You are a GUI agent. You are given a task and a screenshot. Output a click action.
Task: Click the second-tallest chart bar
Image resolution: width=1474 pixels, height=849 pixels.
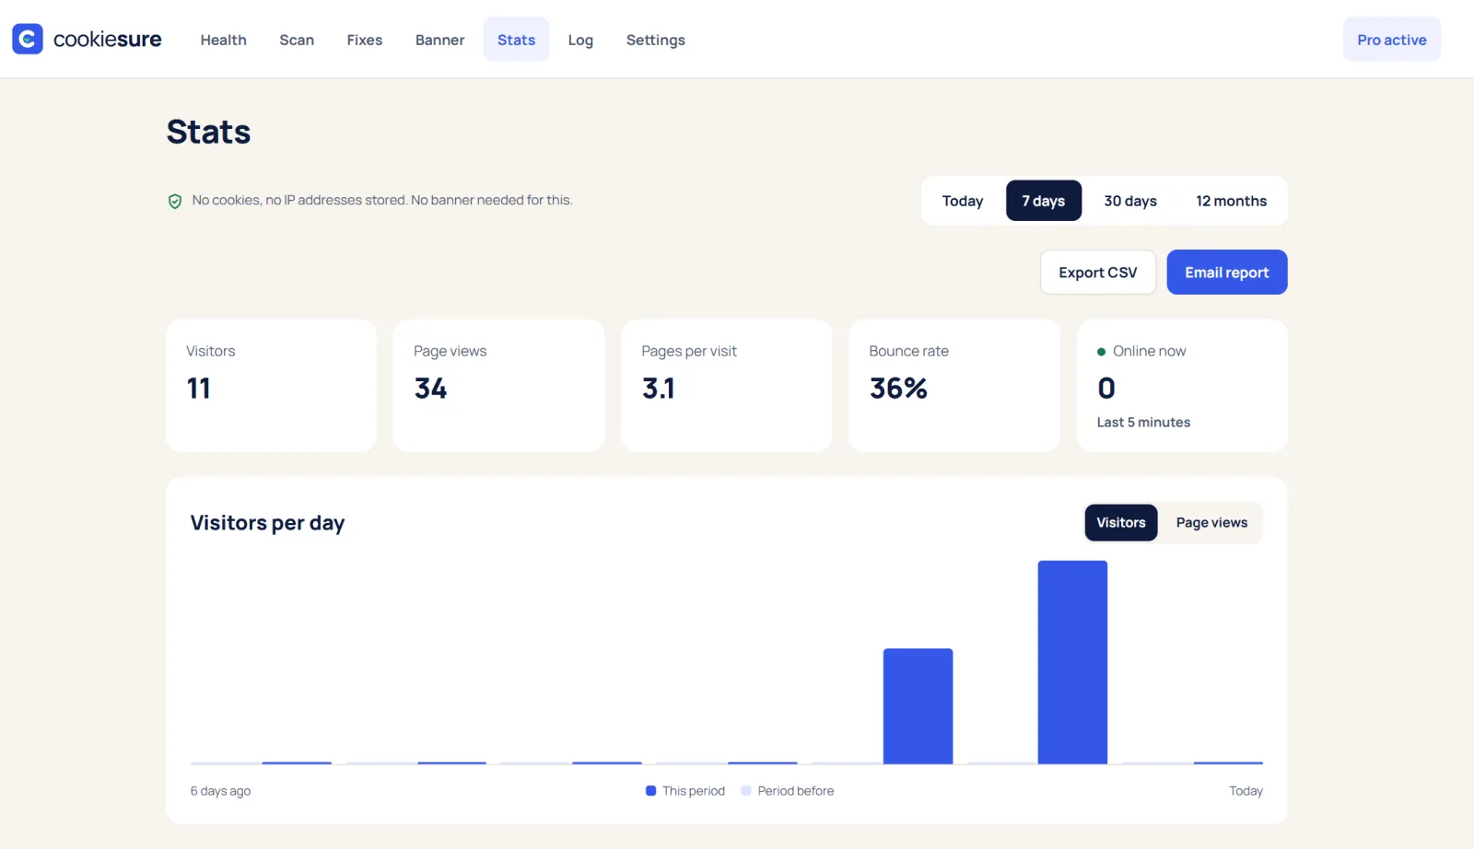[x=918, y=706]
